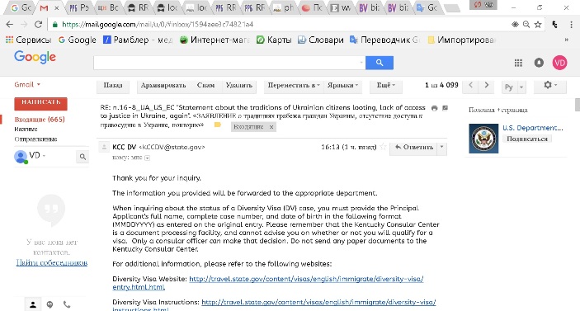Click the browser address bar URL
Screen dimensions: 580x311
click(x=158, y=25)
